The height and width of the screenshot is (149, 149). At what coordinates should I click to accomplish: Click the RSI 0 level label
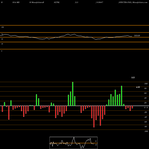(x=1, y=51)
